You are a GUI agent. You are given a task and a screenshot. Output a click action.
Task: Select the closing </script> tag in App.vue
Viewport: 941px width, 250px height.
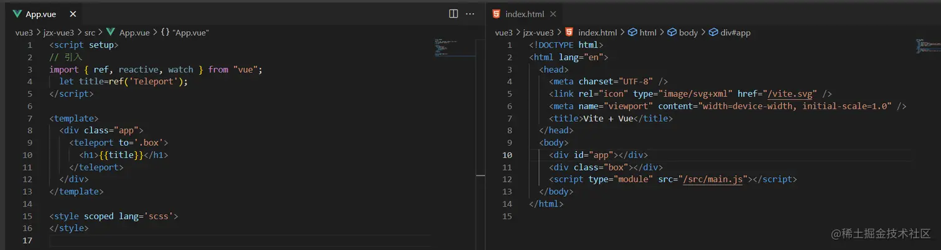pyautogui.click(x=71, y=94)
